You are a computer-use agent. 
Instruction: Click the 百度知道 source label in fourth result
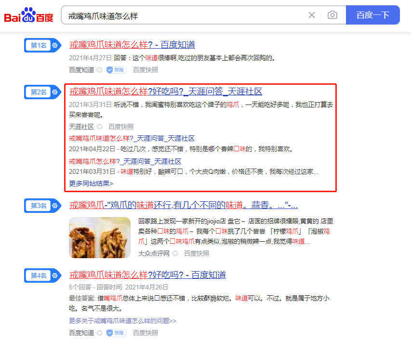click(x=81, y=333)
